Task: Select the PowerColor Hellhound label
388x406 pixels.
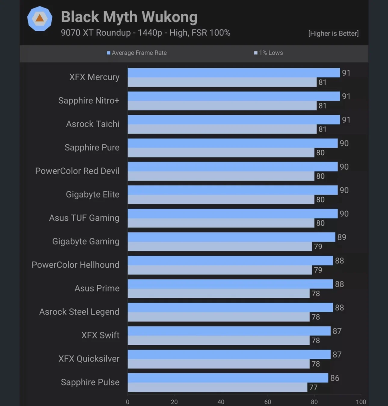Action: (75, 265)
